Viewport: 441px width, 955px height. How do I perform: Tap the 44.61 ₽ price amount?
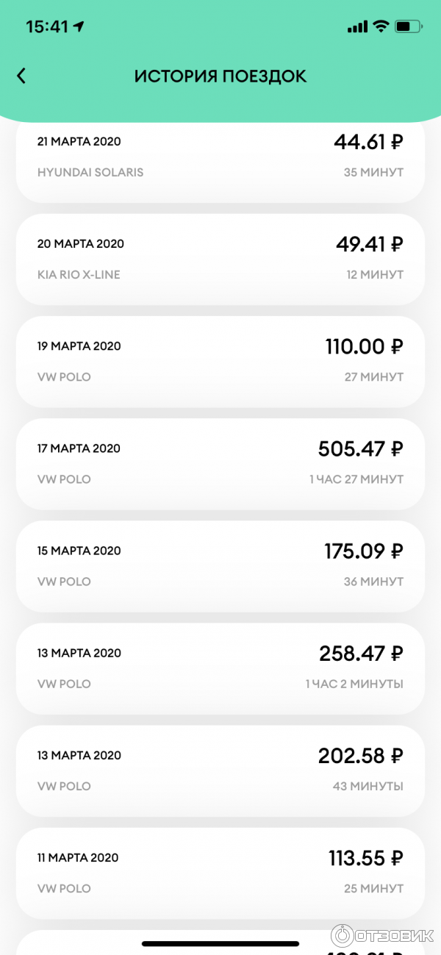(x=368, y=142)
